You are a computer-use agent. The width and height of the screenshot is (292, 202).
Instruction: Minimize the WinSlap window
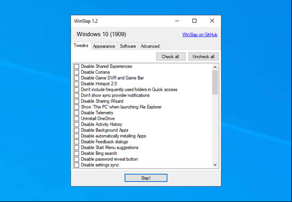pos(177,21)
